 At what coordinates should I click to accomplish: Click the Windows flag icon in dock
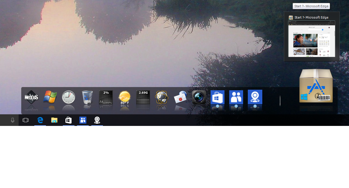50,97
